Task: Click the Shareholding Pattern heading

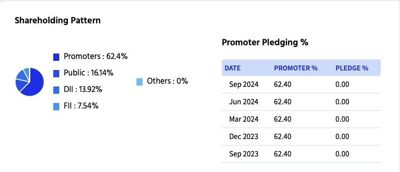Action: click(x=58, y=20)
